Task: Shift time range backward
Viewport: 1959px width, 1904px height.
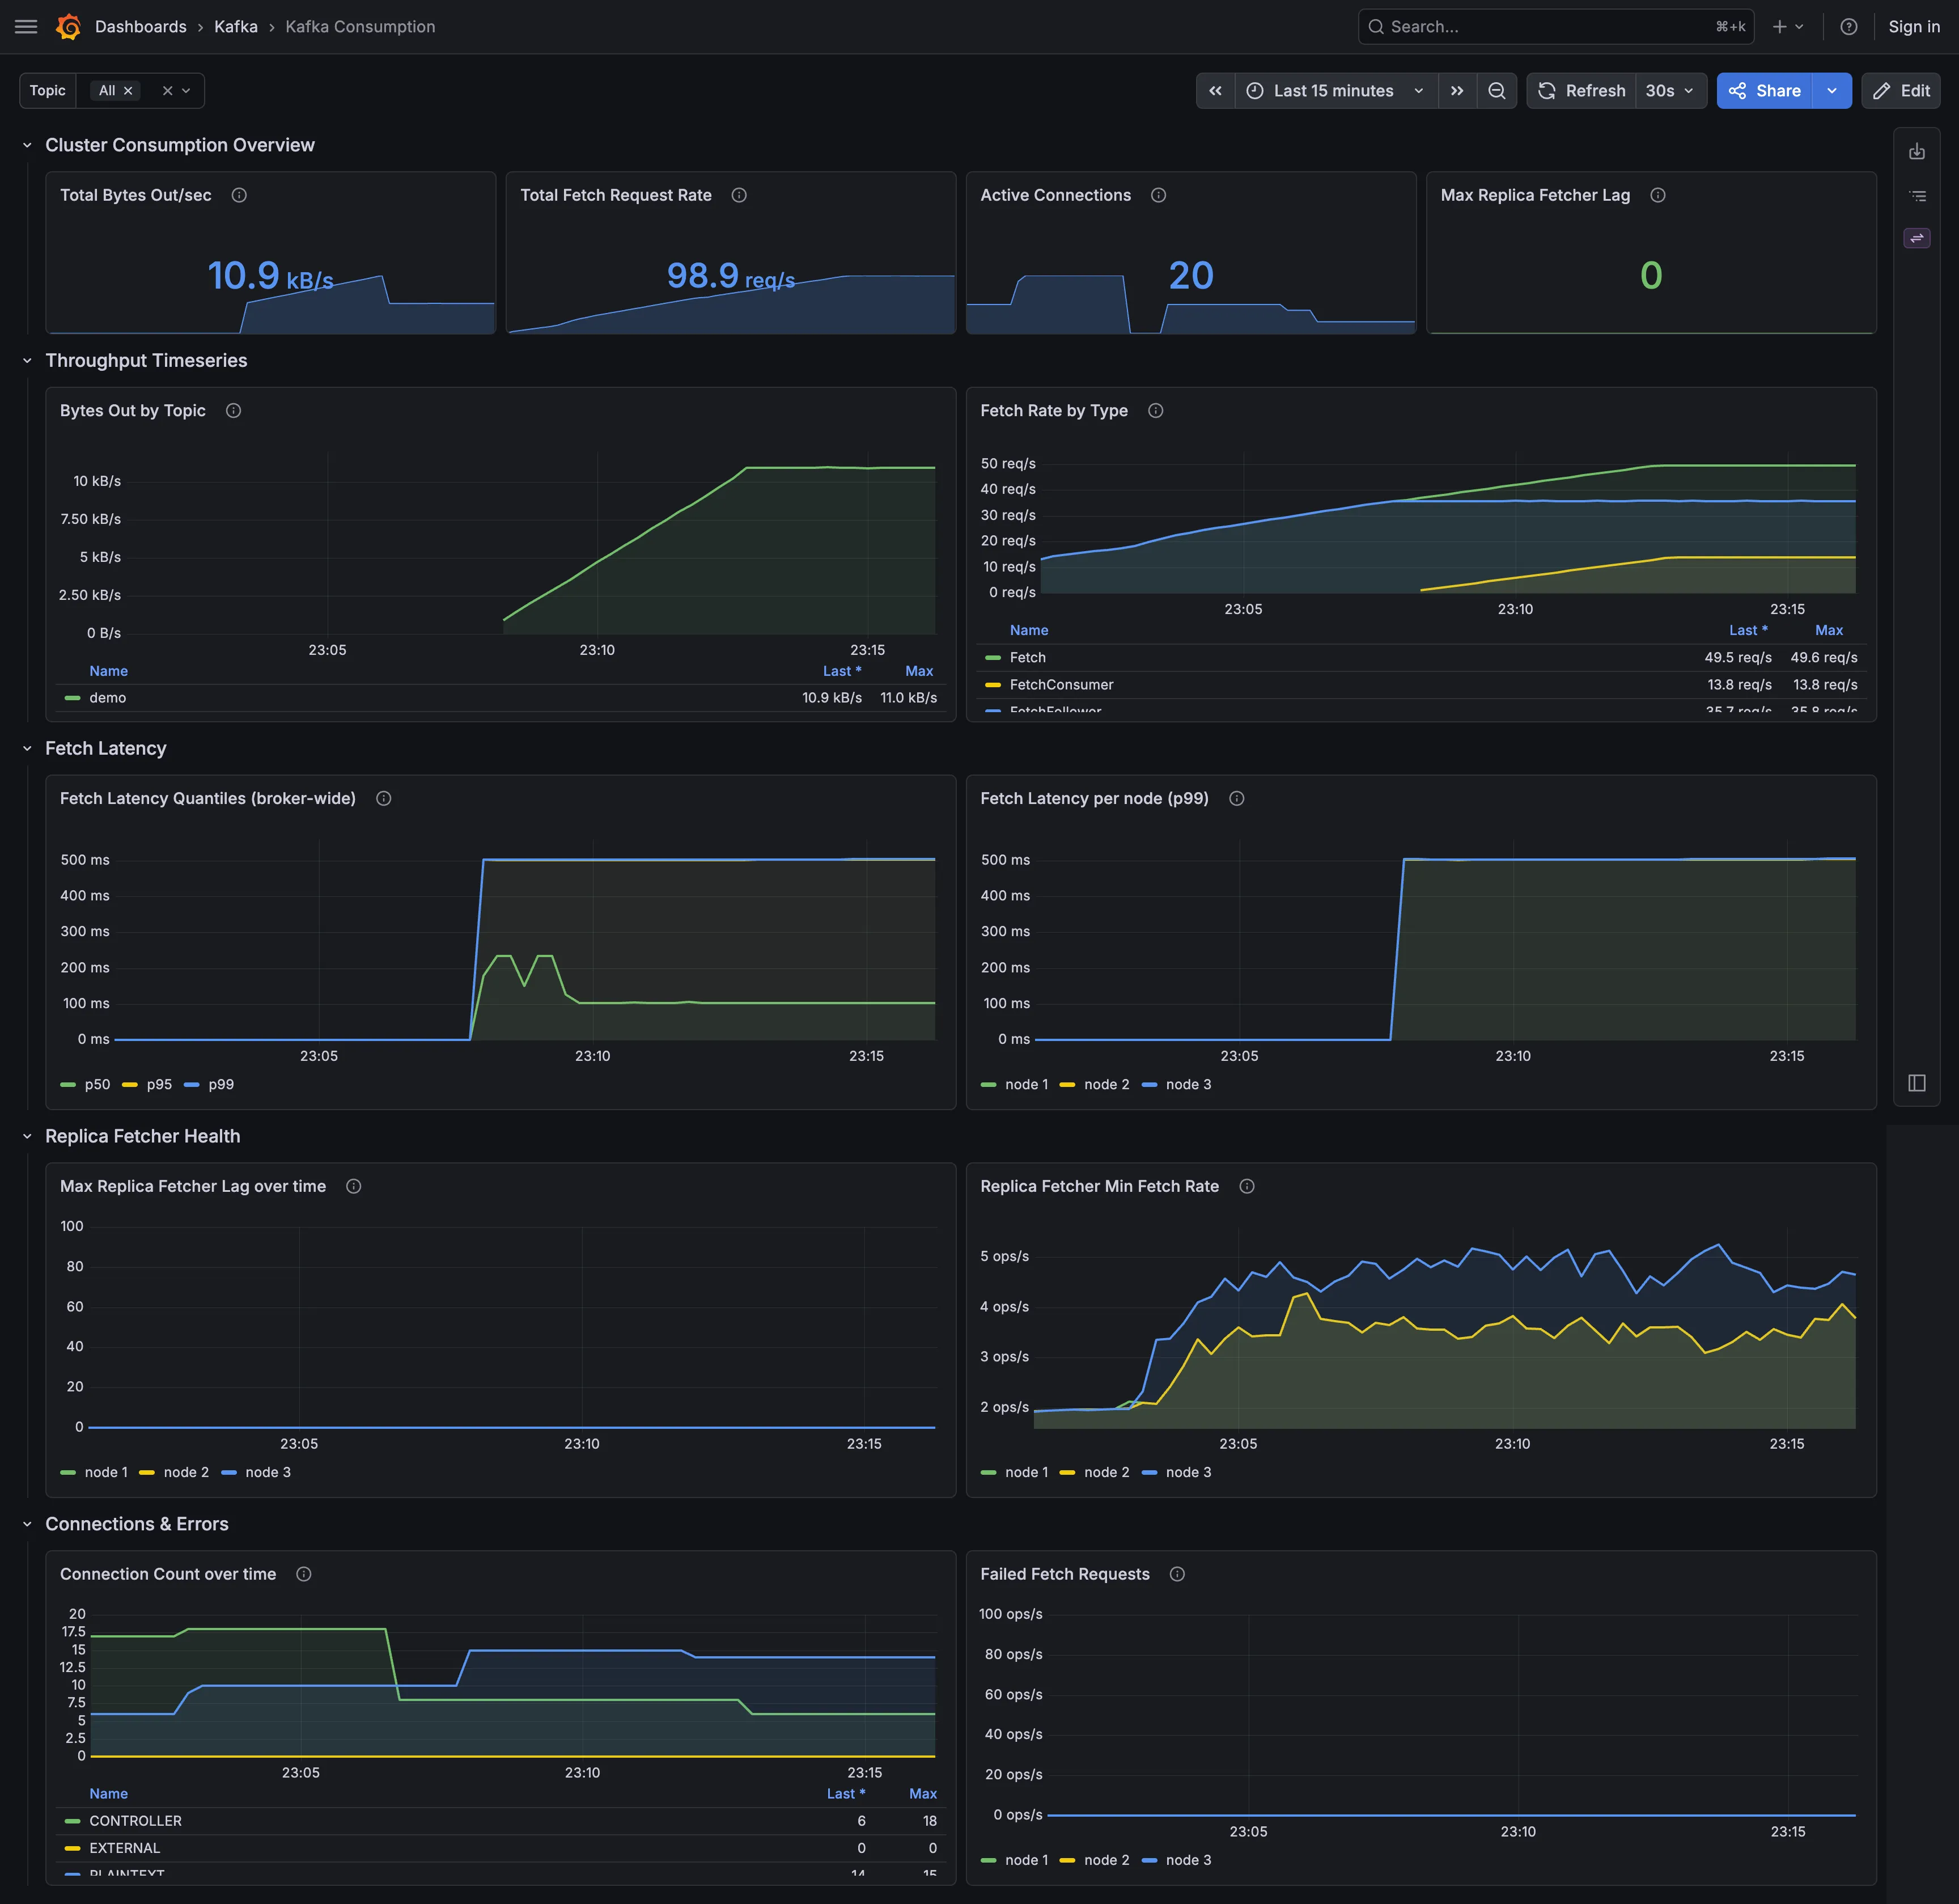Action: pos(1215,91)
